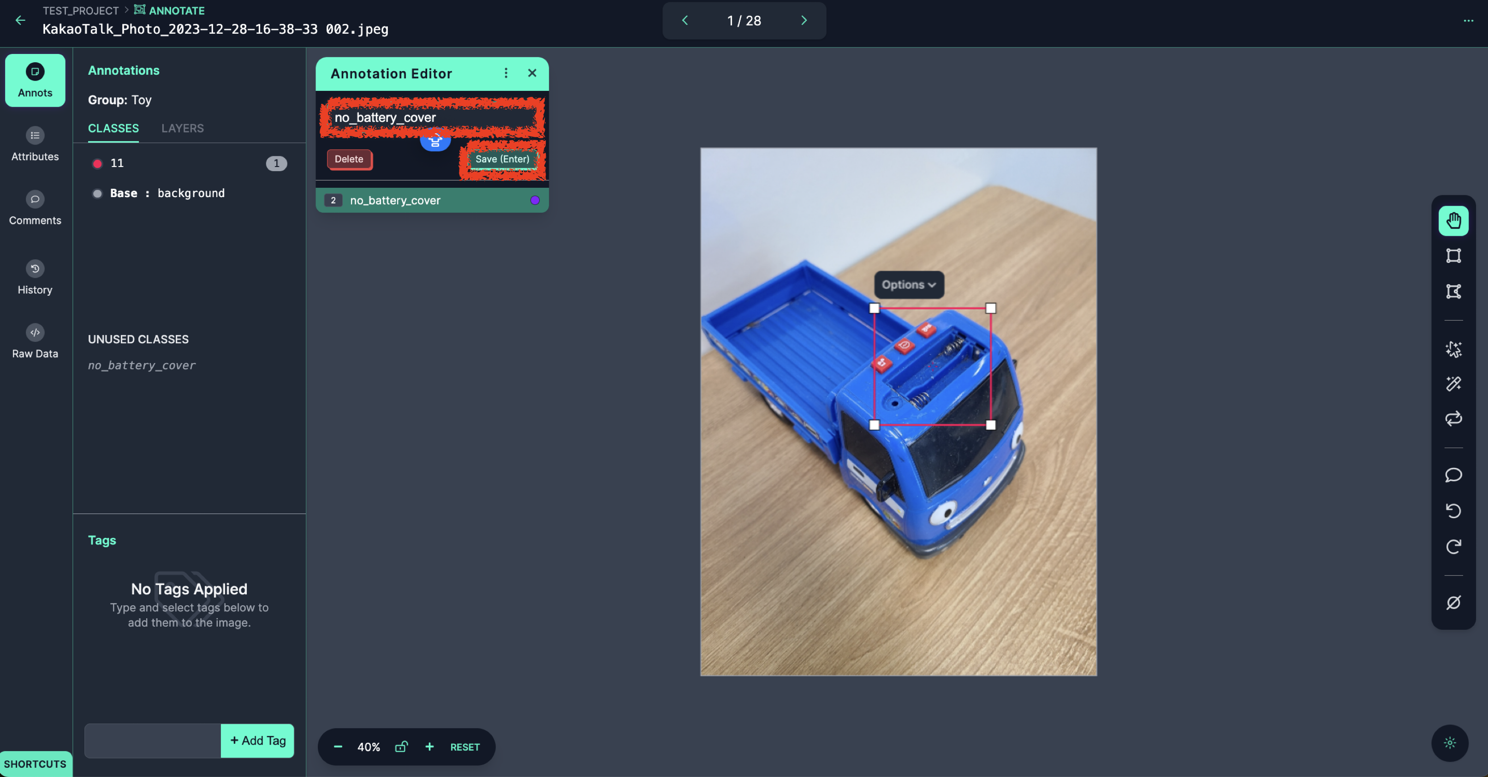Viewport: 1488px width, 777px height.
Task: Open the SHORTCUTS panel
Action: (x=35, y=764)
